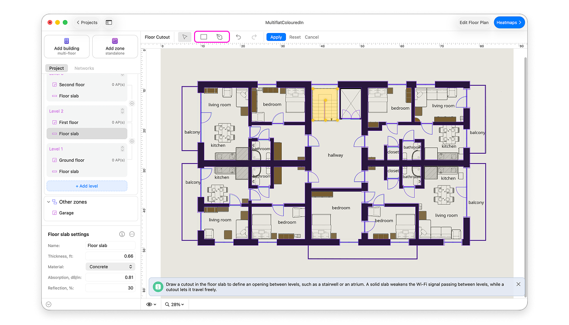Click the Floor Cutout toolbar label
The height and width of the screenshot is (325, 569).
point(157,37)
